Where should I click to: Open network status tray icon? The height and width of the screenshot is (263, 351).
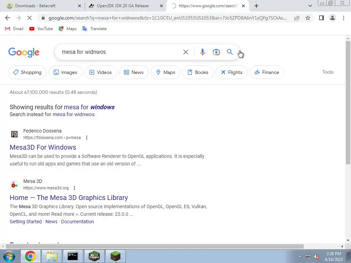(308, 256)
